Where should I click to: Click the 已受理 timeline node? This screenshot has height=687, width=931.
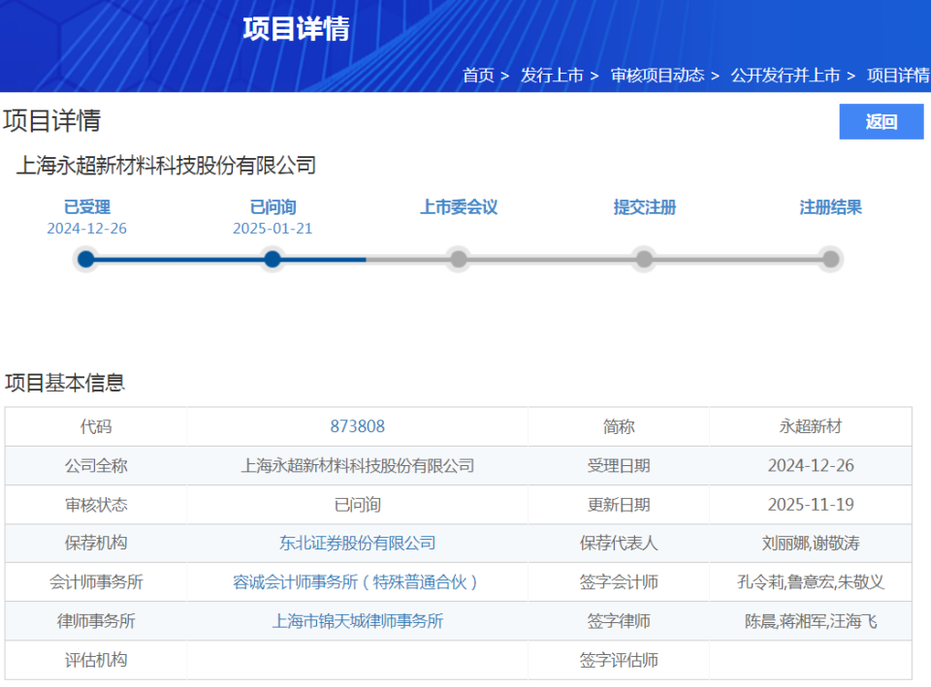[86, 259]
